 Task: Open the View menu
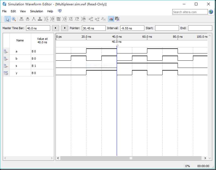point(23,11)
